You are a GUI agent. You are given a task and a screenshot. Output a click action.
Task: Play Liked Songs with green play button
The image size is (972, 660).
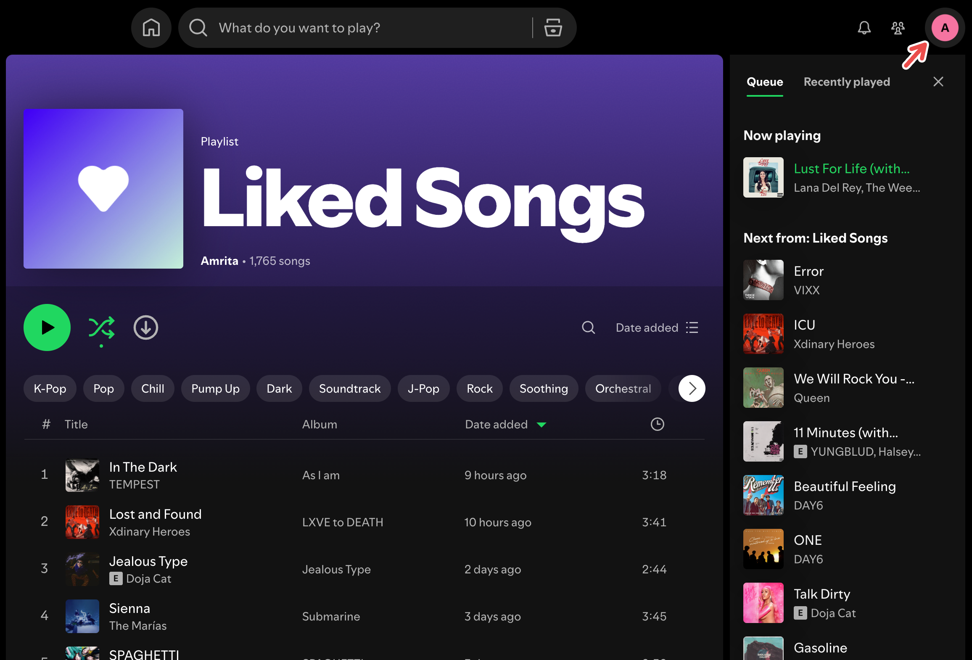47,327
